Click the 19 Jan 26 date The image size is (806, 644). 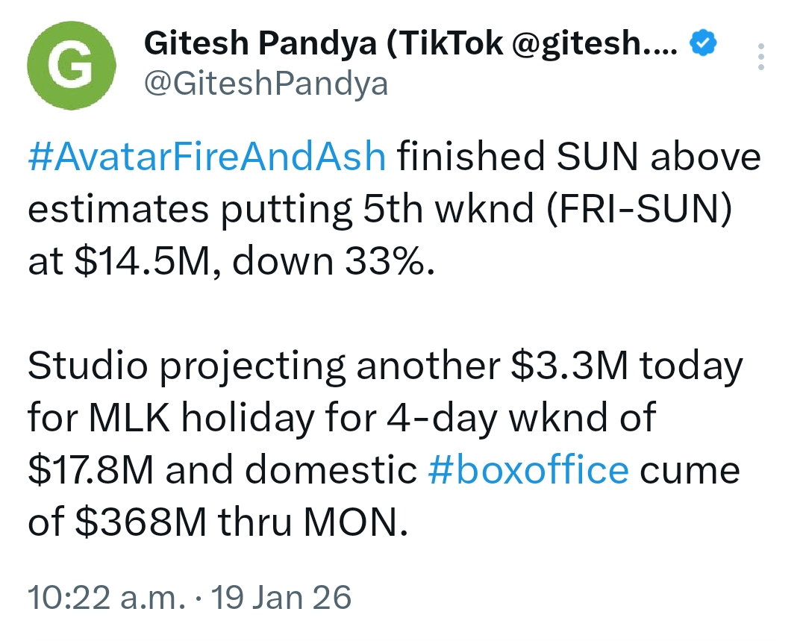click(x=281, y=597)
